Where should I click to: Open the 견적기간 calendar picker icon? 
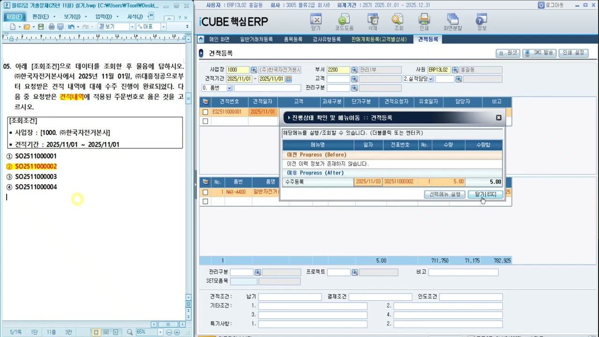coord(289,79)
